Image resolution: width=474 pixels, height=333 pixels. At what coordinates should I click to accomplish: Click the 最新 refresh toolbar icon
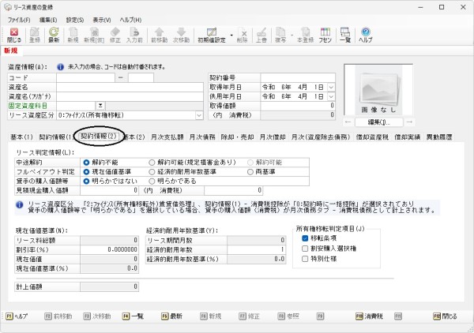[x=54, y=34]
